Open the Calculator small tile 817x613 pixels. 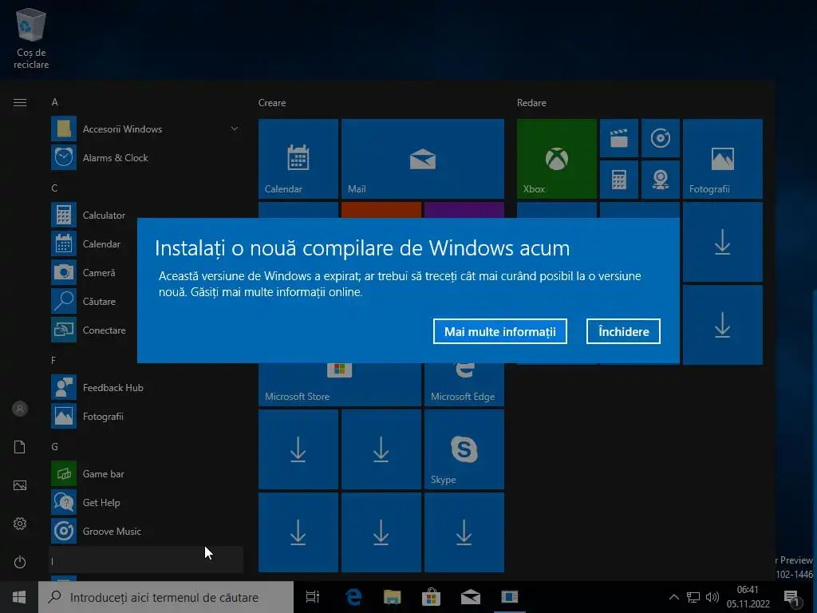(x=619, y=180)
